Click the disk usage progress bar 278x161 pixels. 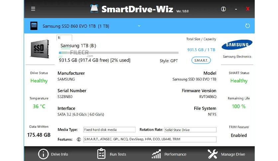pos(119,53)
